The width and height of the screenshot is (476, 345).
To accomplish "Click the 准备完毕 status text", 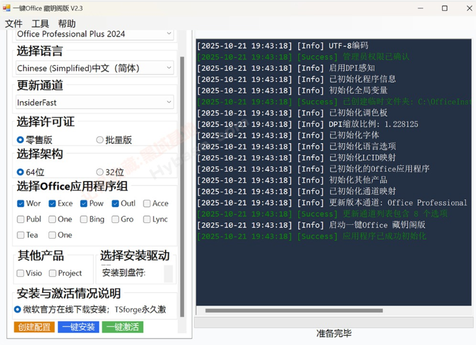I will 334,334.
